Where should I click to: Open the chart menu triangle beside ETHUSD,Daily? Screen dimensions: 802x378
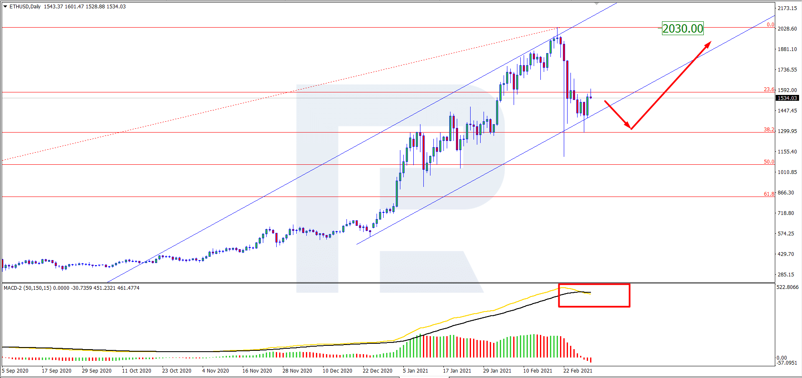pyautogui.click(x=5, y=7)
